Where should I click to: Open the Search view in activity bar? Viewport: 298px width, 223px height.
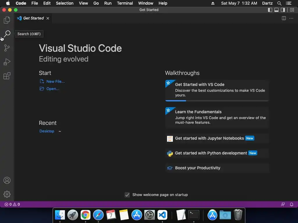[x=7, y=34]
